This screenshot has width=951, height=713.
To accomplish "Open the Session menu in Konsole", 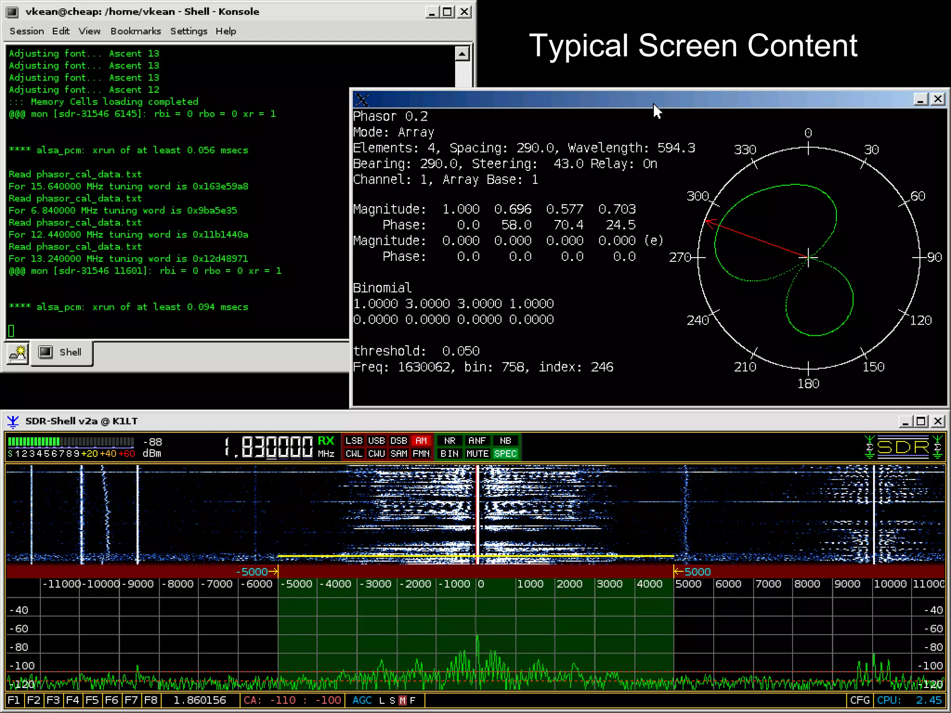I will click(26, 31).
